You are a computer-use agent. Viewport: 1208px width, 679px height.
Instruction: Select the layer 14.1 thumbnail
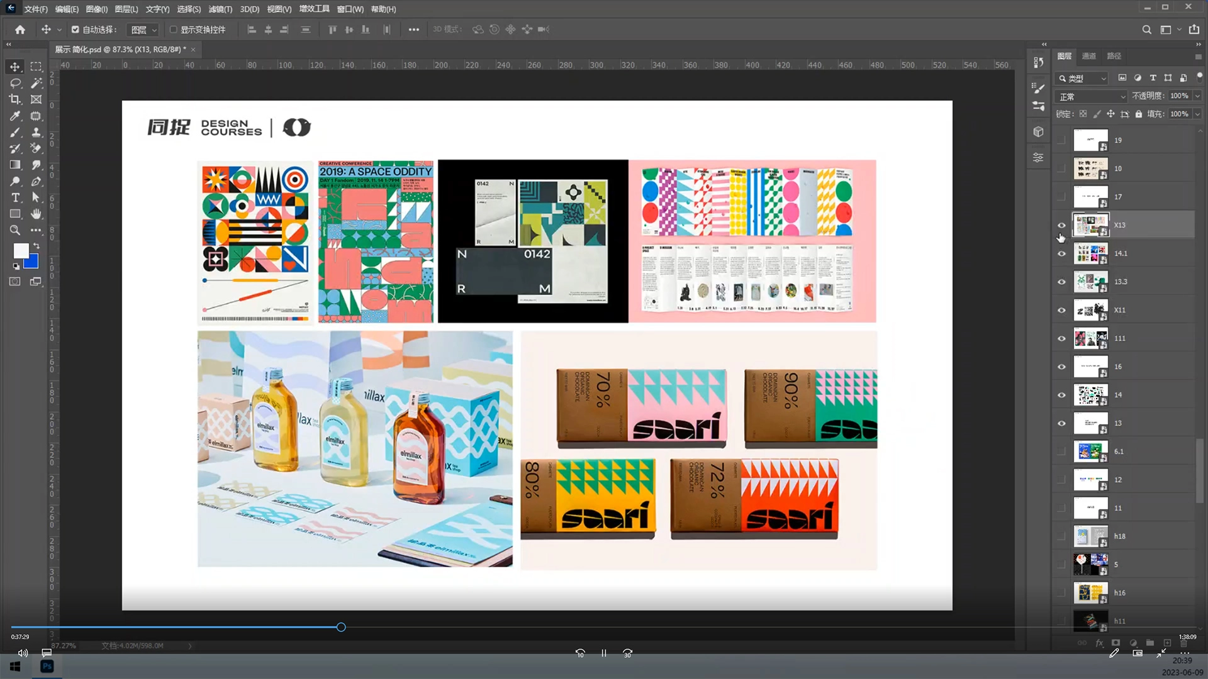tap(1090, 253)
